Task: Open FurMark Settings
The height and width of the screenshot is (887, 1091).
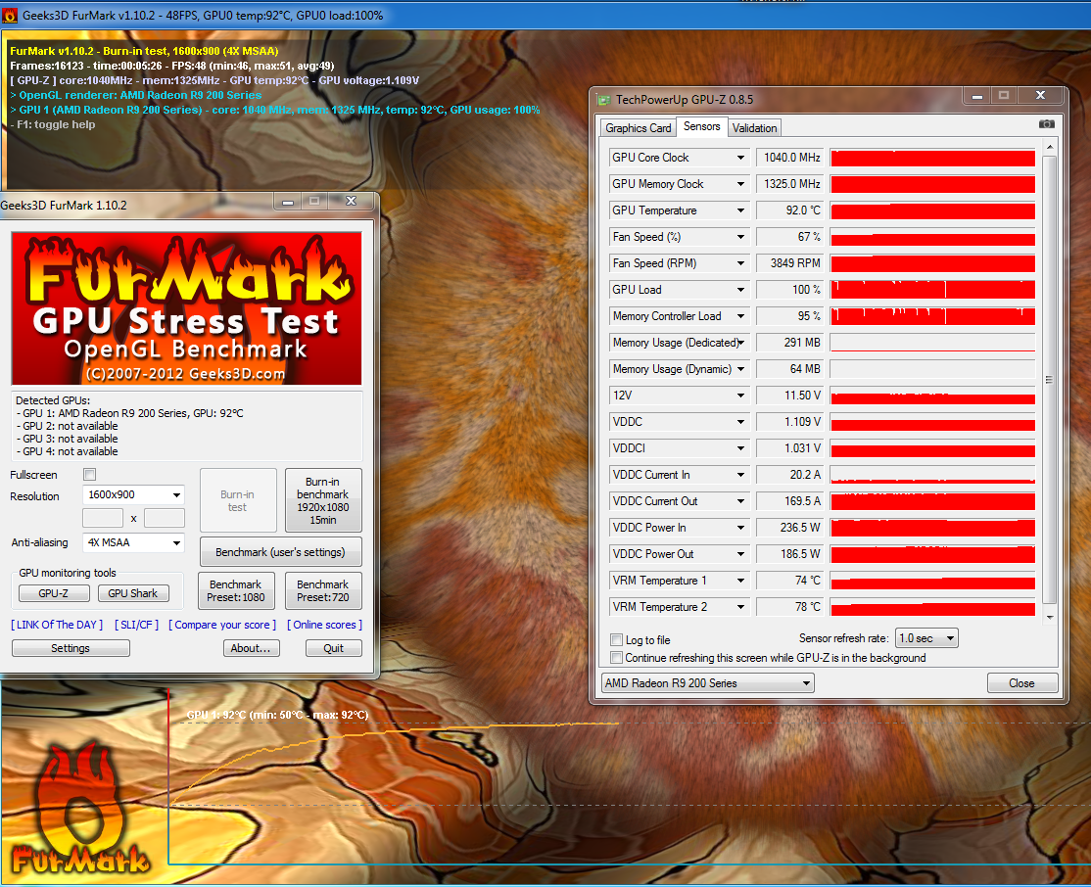Action: tap(71, 648)
